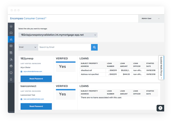The image size is (172, 122).
Task: Click the info circle sidebar icon
Action: click(x=11, y=73)
